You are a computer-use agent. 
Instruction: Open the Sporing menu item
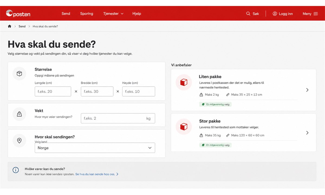tap(87, 14)
